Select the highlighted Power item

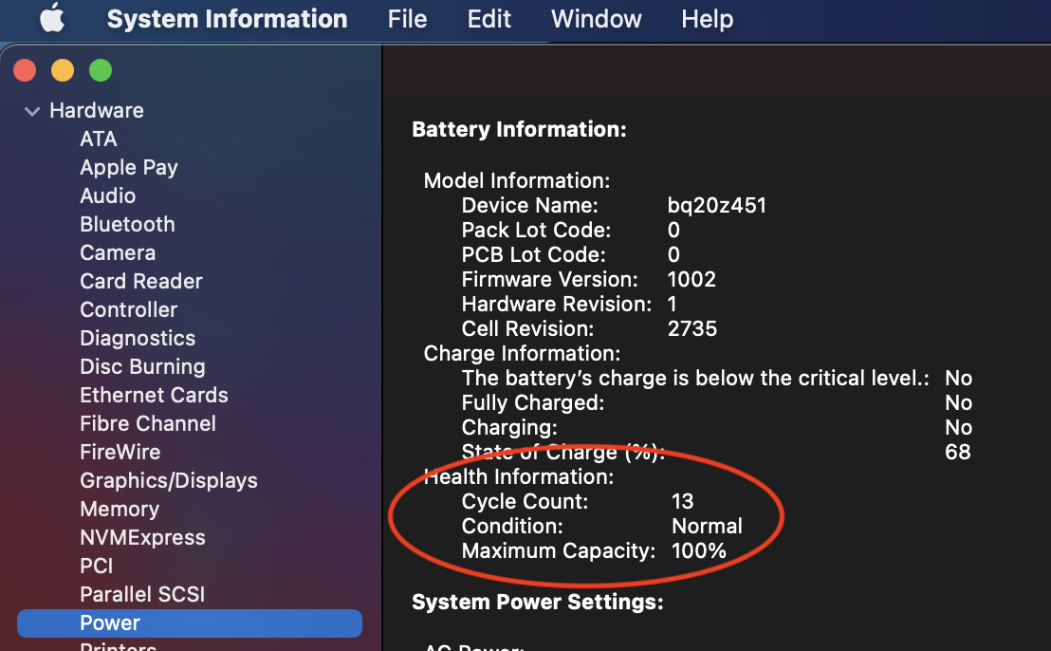click(110, 623)
